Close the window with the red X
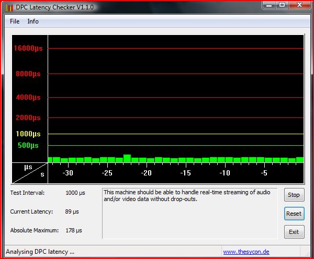314x259 pixels. pos(299,6)
